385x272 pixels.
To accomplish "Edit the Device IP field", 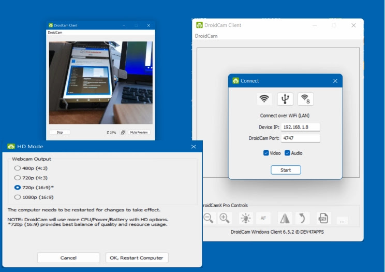I will 301,127.
